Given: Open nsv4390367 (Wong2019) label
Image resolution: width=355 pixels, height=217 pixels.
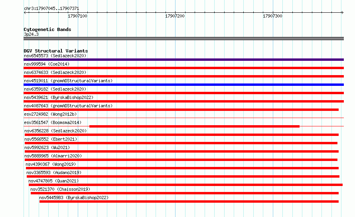Looking at the screenshot, I should (51, 164).
